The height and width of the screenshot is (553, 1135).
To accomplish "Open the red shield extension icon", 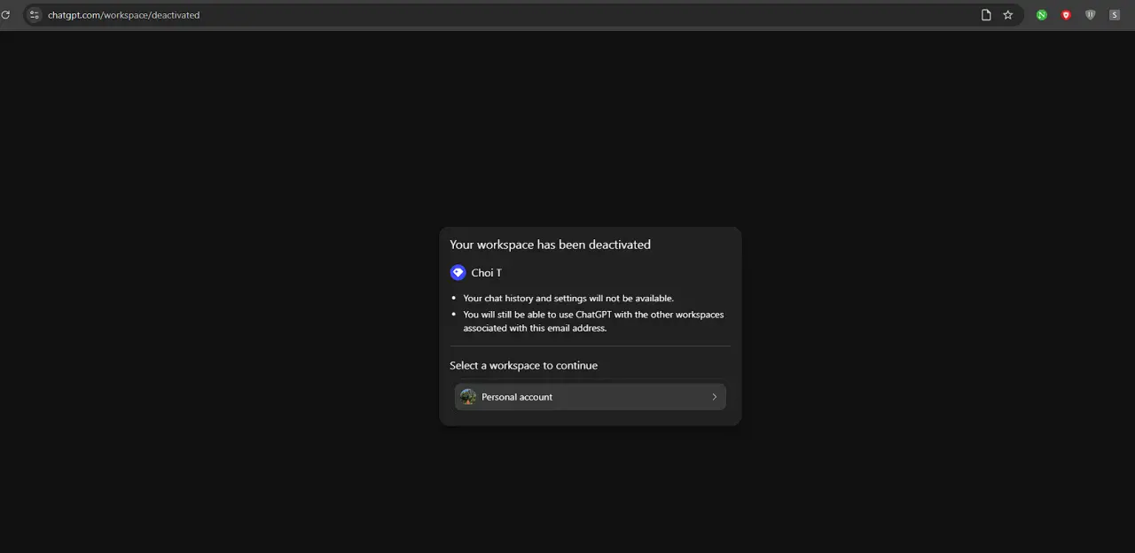I will tap(1066, 15).
